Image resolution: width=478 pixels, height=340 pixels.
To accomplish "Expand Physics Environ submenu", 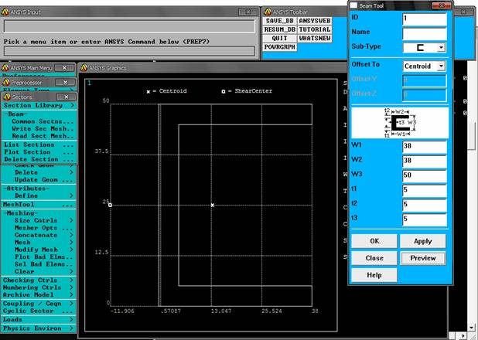I will click(x=39, y=328).
